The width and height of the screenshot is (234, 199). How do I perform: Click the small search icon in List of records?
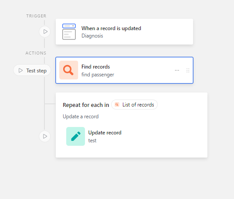point(117,104)
